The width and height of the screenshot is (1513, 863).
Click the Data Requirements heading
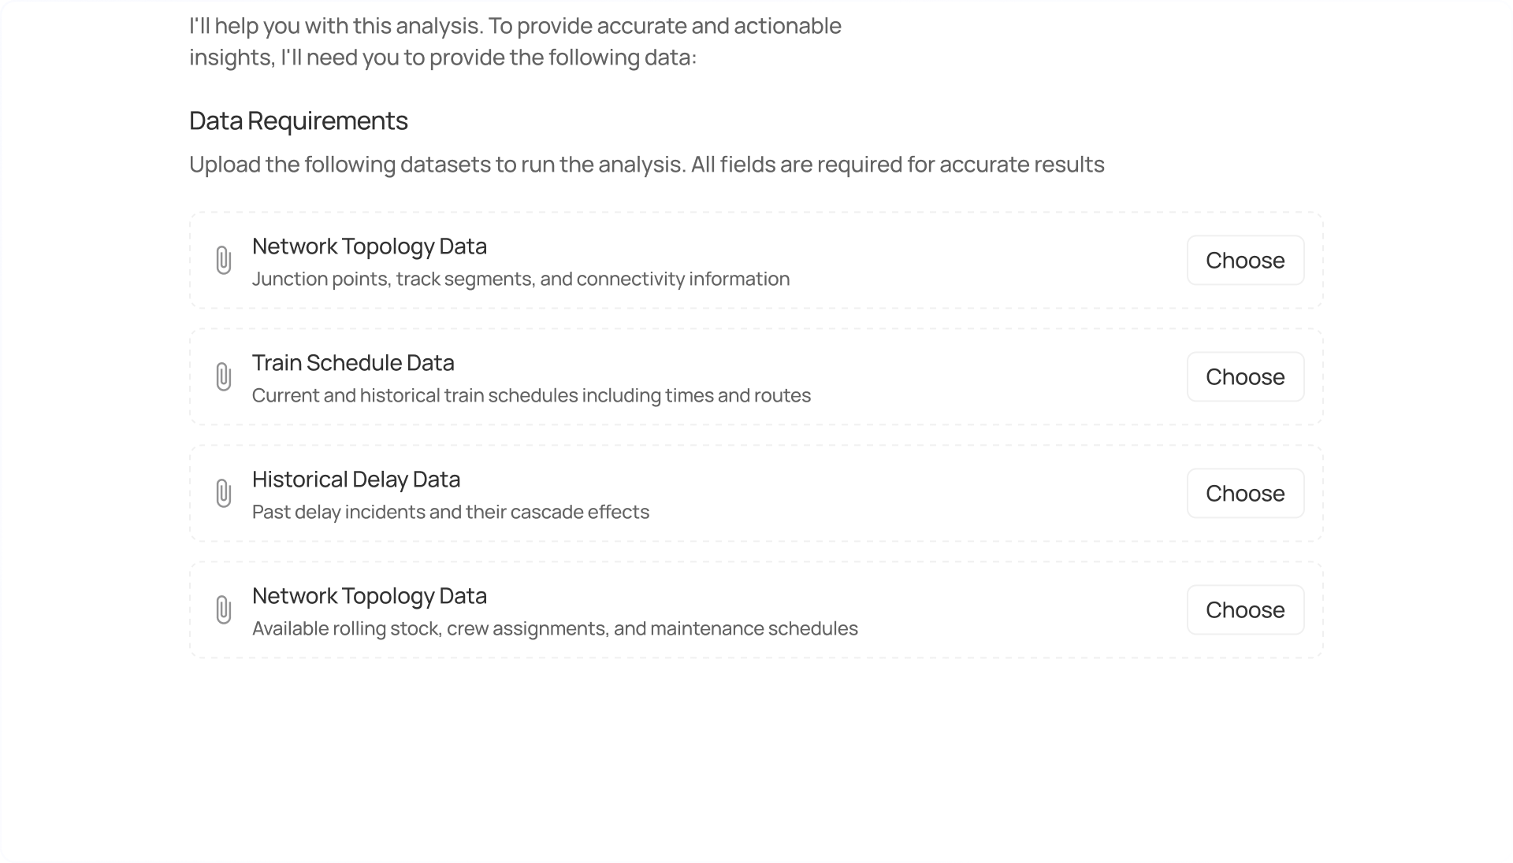tap(298, 120)
